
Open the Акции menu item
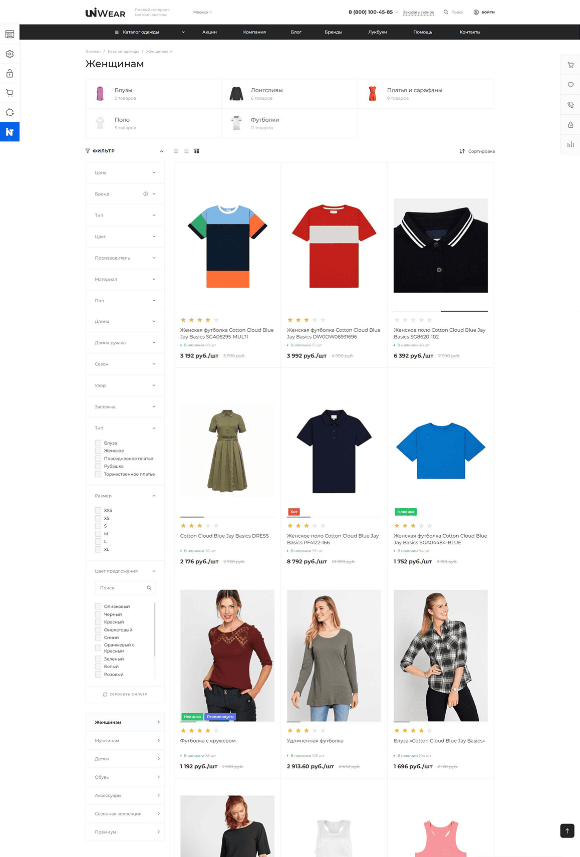(x=209, y=32)
